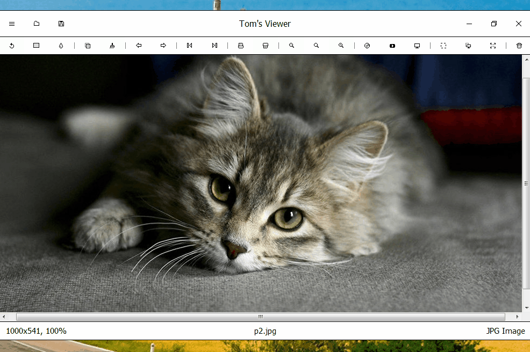Click the '1000x541, 100%' status text
This screenshot has height=352, width=530.
tap(36, 331)
